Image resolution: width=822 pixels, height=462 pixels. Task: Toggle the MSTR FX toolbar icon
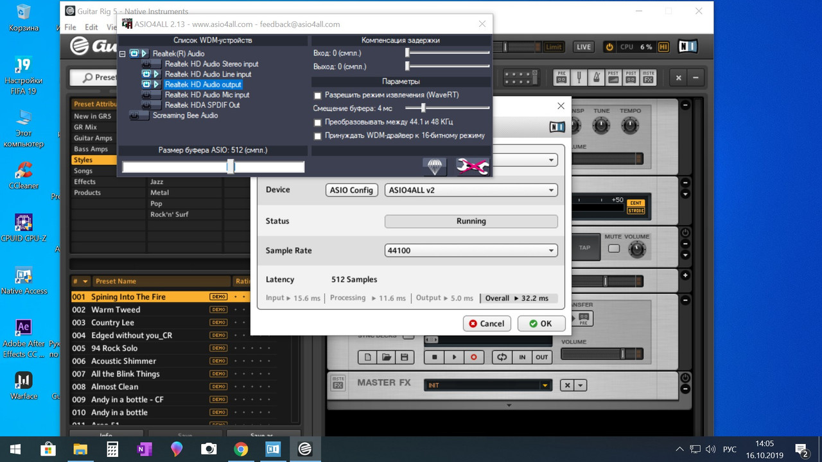click(x=648, y=78)
